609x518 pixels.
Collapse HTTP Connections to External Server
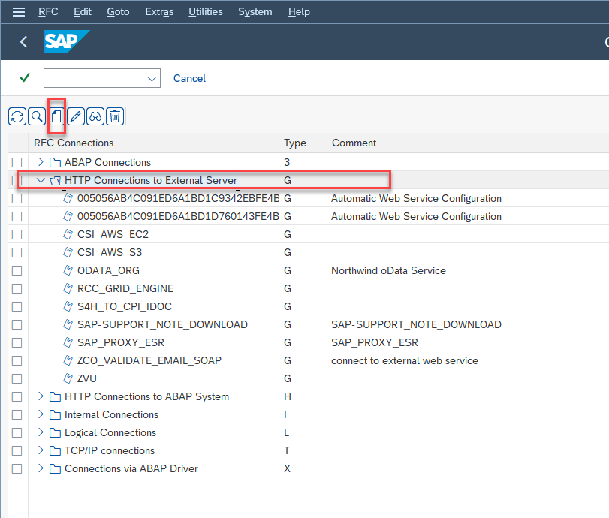point(41,180)
